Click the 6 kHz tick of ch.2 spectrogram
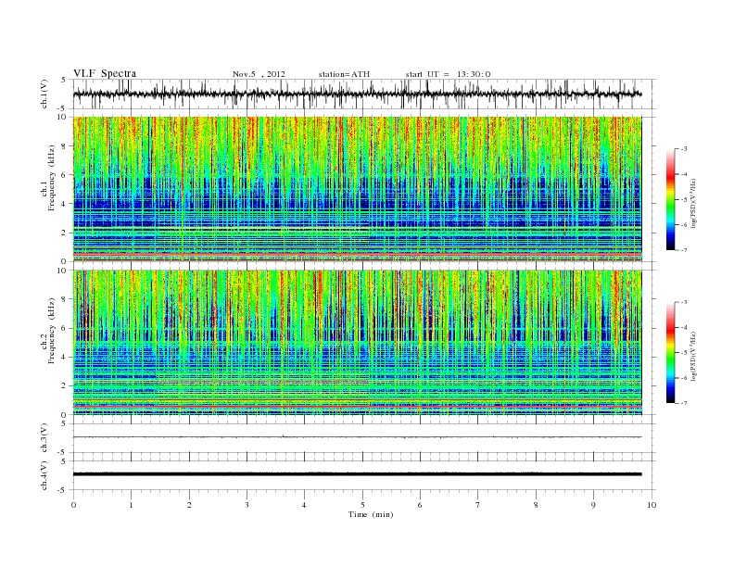The width and height of the screenshot is (734, 567). tap(64, 328)
